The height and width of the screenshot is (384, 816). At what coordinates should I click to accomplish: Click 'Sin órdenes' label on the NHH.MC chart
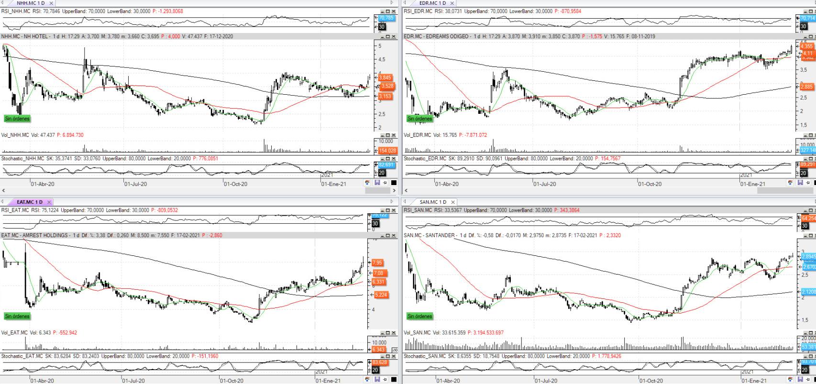[x=17, y=119]
